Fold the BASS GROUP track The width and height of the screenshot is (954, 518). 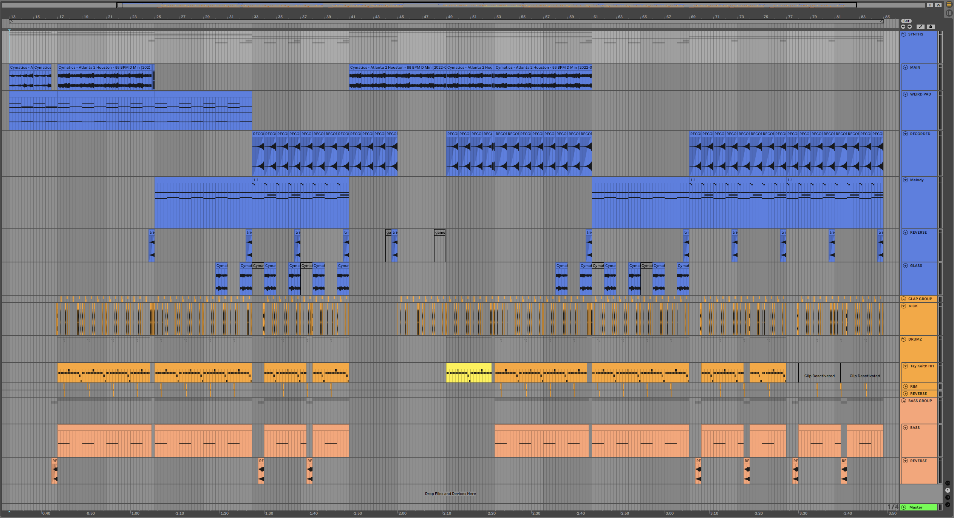904,401
